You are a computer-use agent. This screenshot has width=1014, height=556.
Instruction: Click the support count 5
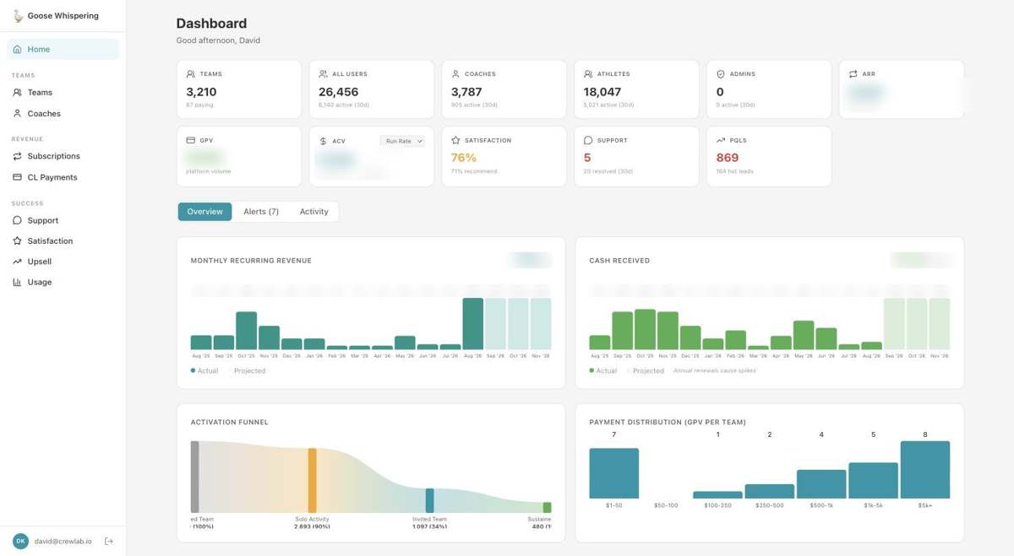(587, 158)
